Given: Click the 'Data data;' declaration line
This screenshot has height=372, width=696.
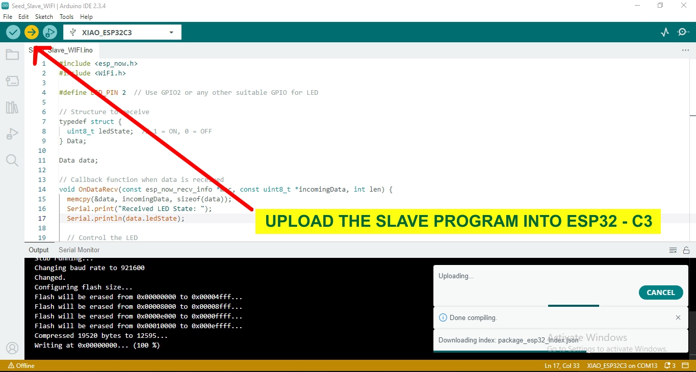Looking at the screenshot, I should click(79, 160).
